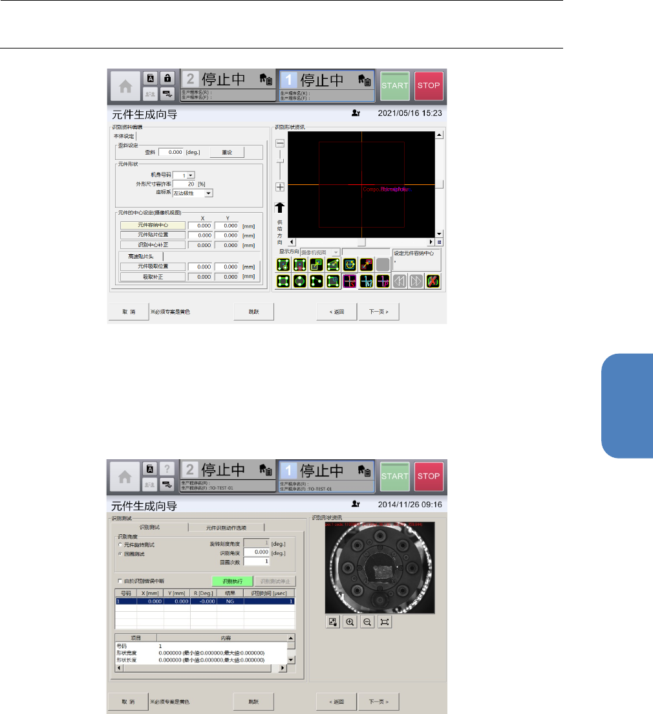This screenshot has width=653, height=714.
Task: Select lane 1 停止中 panel in lower screen
Action: pos(326,476)
